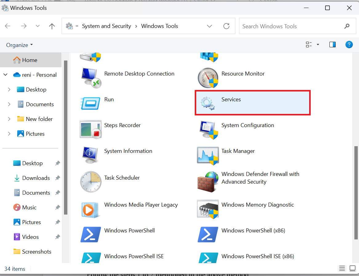Image resolution: width=359 pixels, height=276 pixels.
Task: Open Windows Memory Diagnostic chip icon
Action: coord(208,209)
